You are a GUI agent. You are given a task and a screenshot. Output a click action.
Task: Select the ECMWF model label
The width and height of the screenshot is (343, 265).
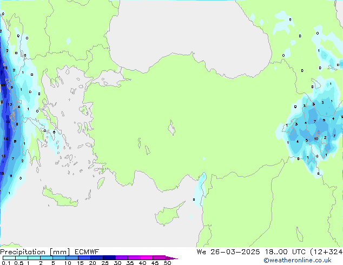click(x=87, y=252)
